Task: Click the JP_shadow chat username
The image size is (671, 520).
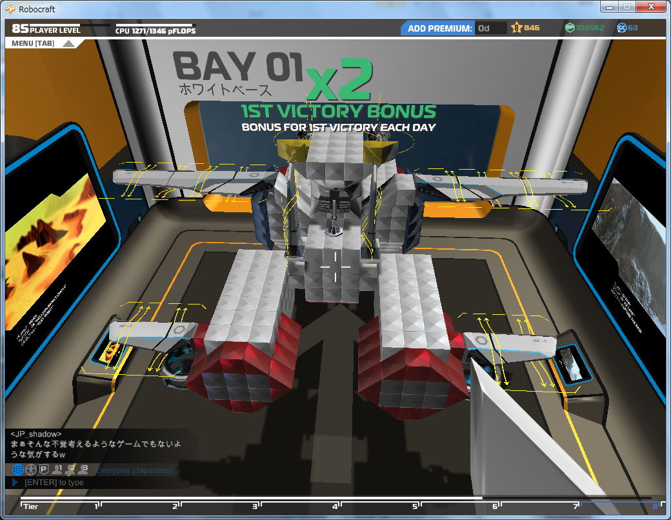Action: tap(36, 434)
